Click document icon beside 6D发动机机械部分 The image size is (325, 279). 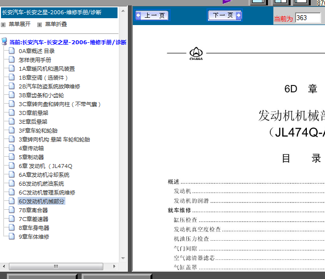tap(12, 201)
